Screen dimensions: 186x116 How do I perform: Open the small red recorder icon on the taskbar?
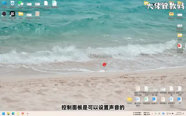pyautogui.click(x=27, y=114)
